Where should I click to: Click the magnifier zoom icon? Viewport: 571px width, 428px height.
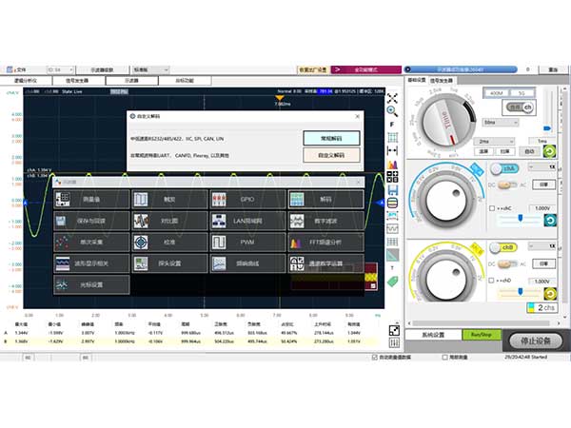[x=392, y=111]
